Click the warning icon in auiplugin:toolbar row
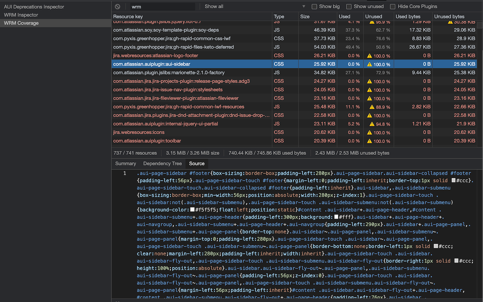Screen dimensions: 483x302 click(x=370, y=141)
